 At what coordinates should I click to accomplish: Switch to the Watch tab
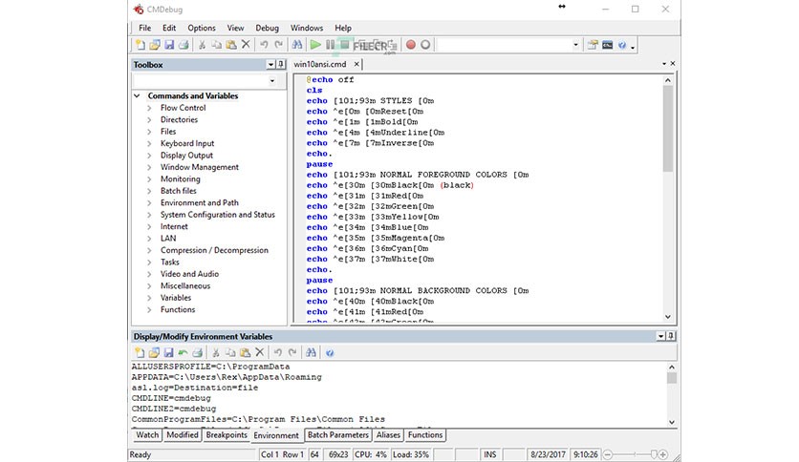coord(147,435)
